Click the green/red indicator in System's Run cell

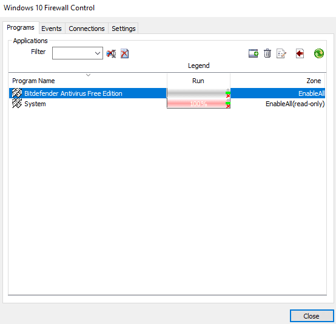pyautogui.click(x=228, y=104)
